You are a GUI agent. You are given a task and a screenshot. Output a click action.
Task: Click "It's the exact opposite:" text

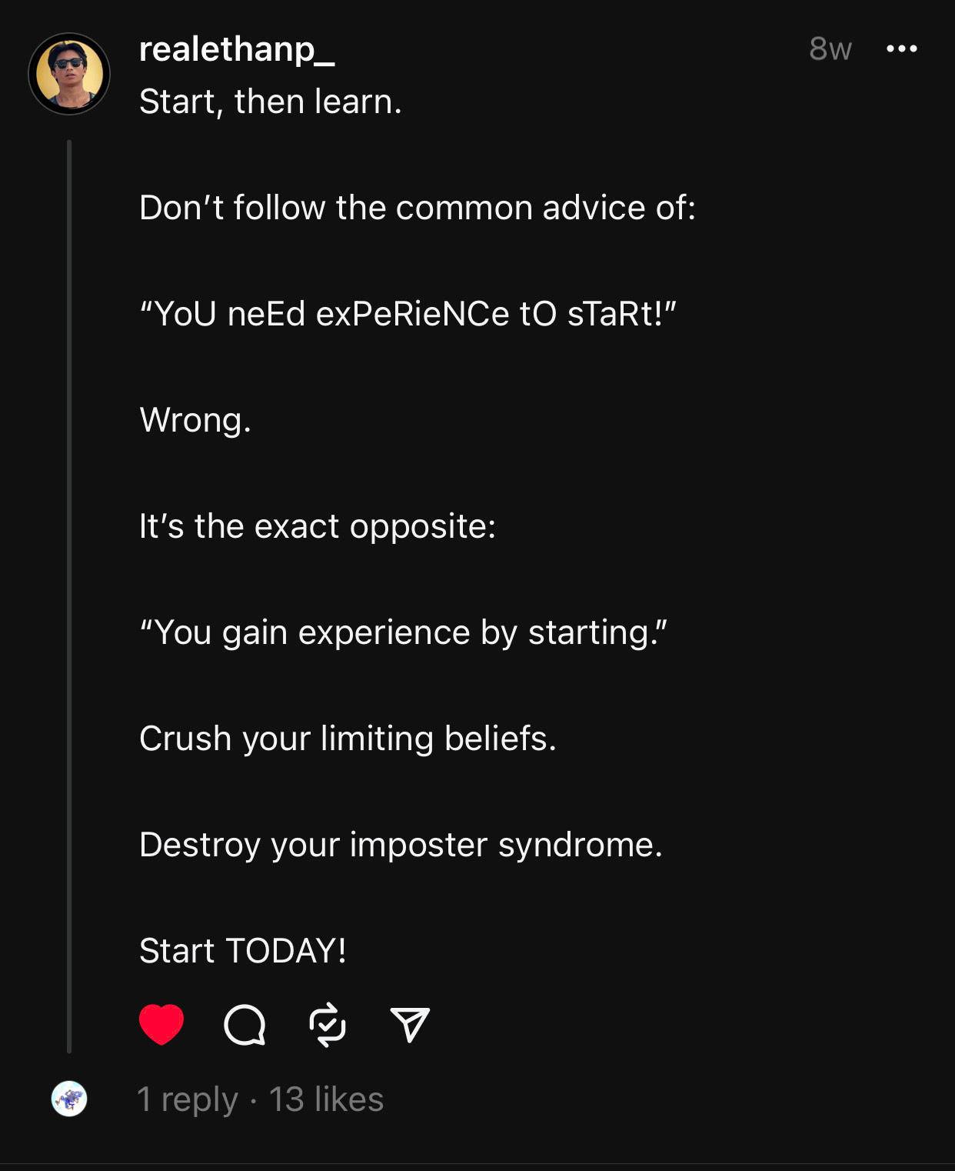tap(318, 526)
